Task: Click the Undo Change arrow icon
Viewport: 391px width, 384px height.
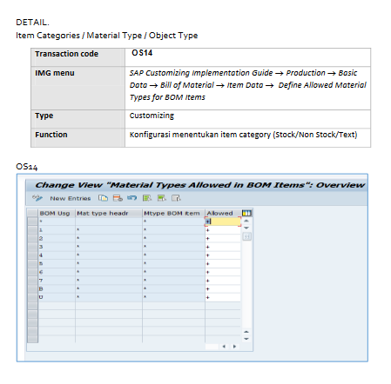Action: pyautogui.click(x=131, y=198)
